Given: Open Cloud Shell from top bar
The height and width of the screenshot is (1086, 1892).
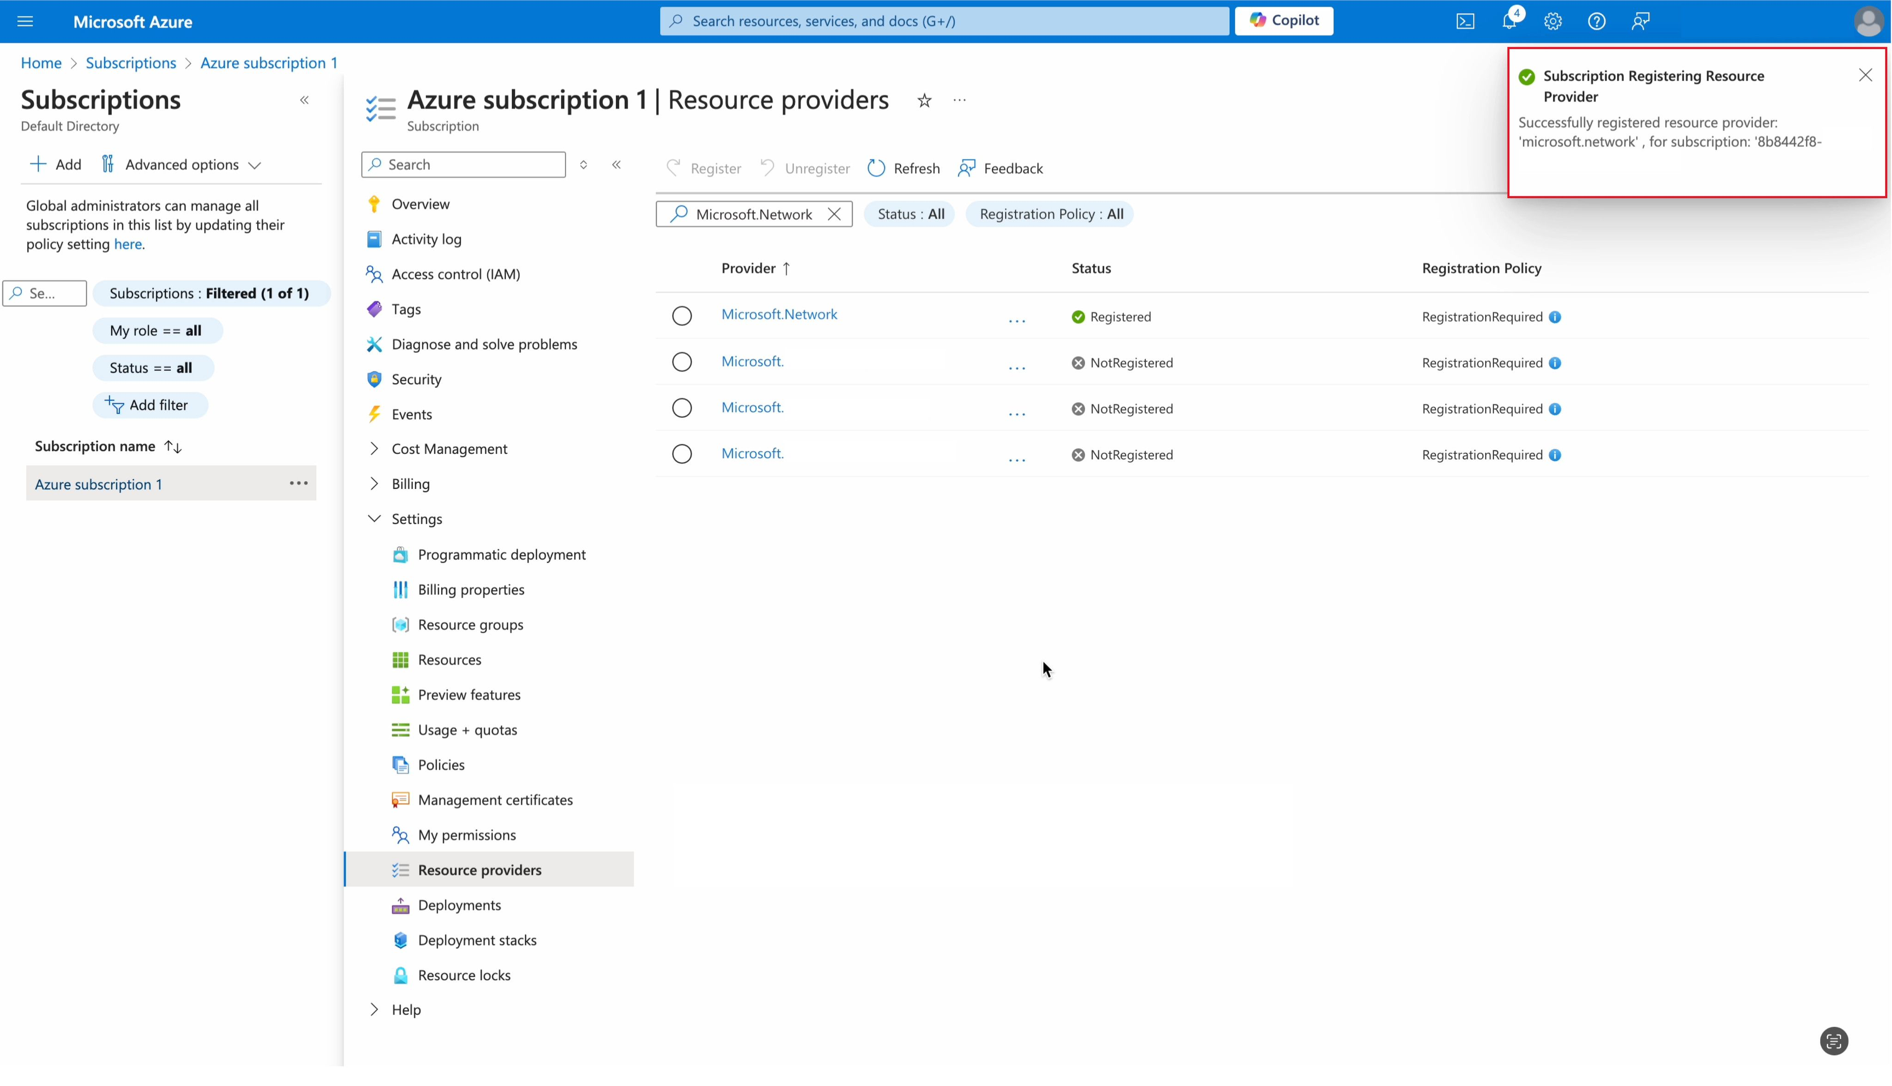Looking at the screenshot, I should tap(1465, 21).
